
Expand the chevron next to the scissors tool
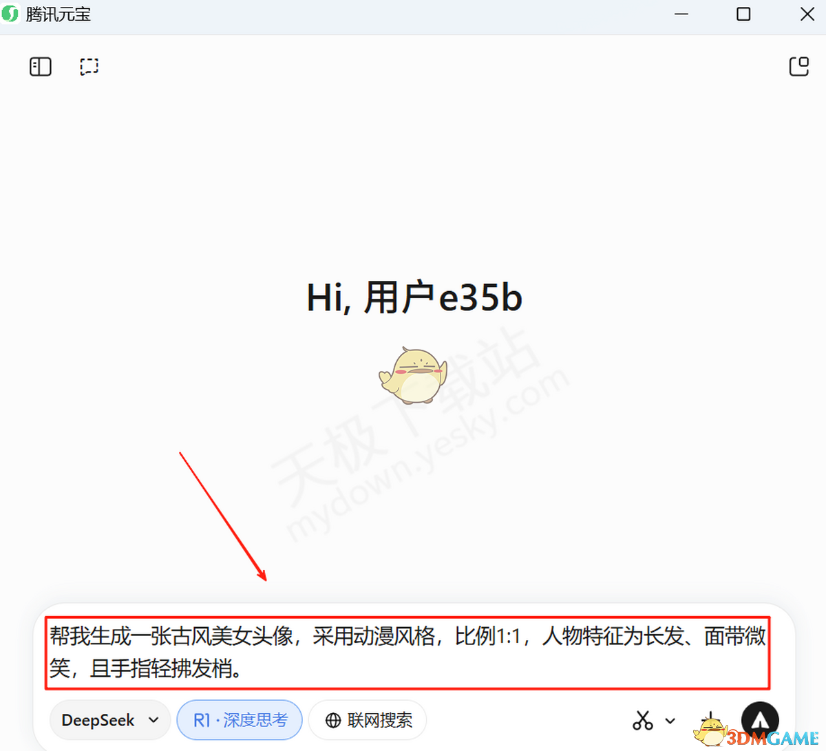670,720
